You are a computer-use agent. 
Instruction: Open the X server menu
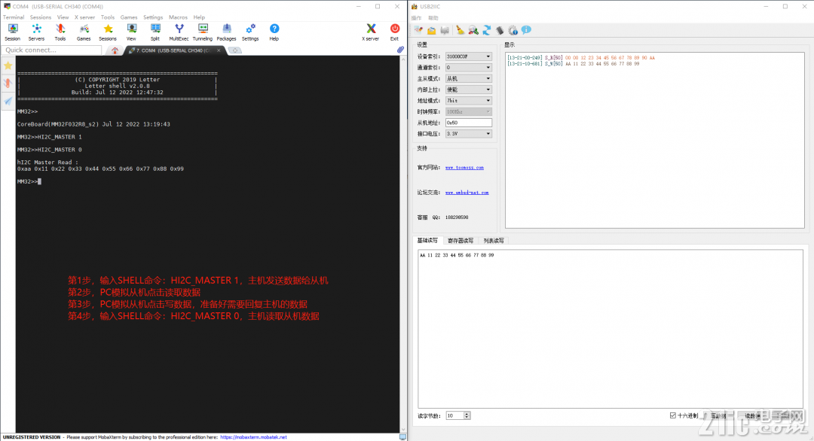[x=84, y=17]
